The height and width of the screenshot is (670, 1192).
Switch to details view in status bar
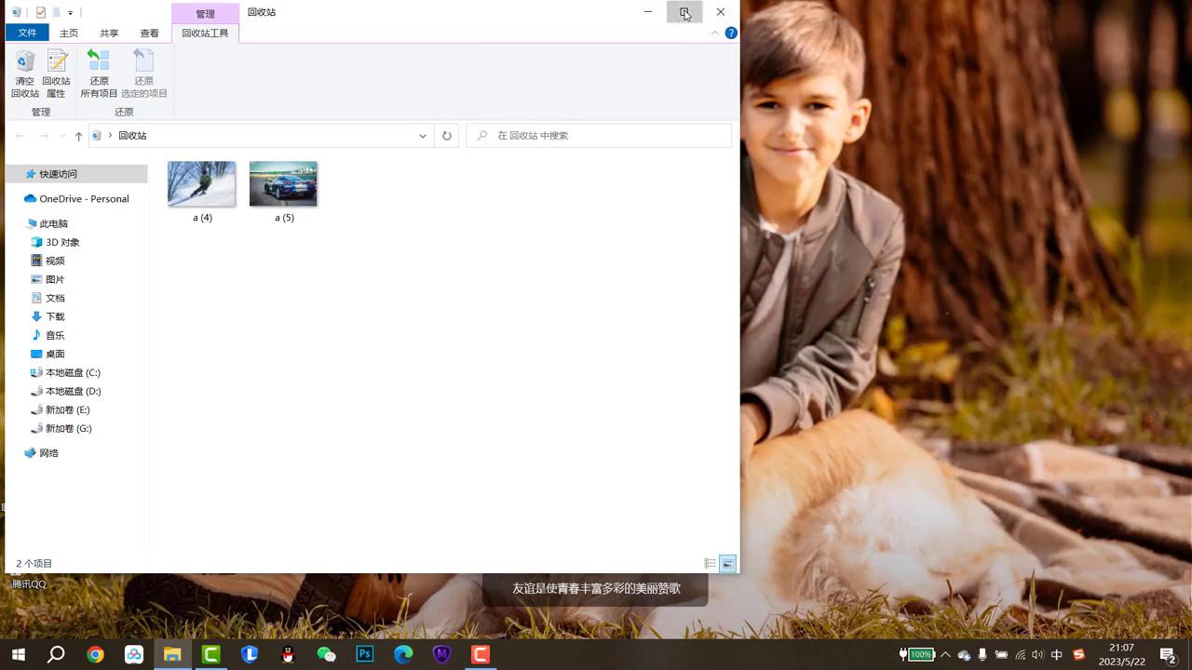click(x=710, y=564)
